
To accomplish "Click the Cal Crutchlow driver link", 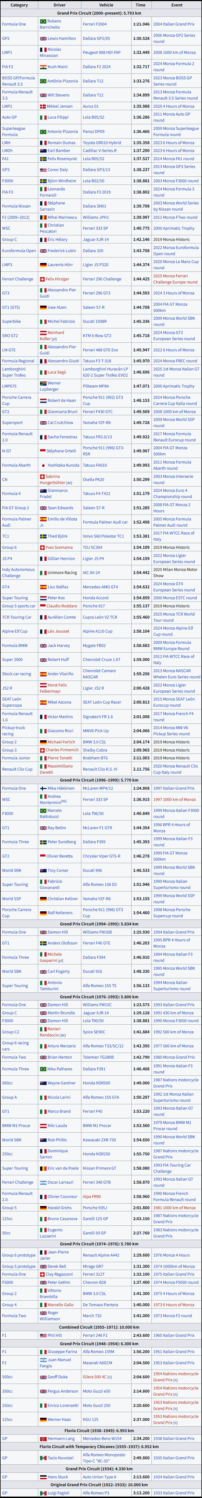I will point(61,423).
